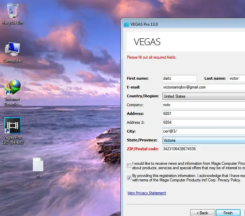Open the View Privacy Statement link
This screenshot has height=216, width=245.
[x=147, y=193]
